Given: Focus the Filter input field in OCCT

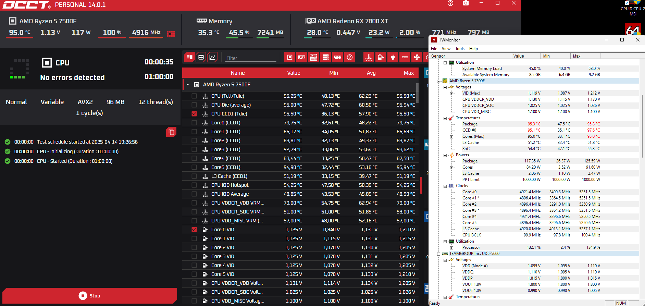Looking at the screenshot, I should (251, 58).
